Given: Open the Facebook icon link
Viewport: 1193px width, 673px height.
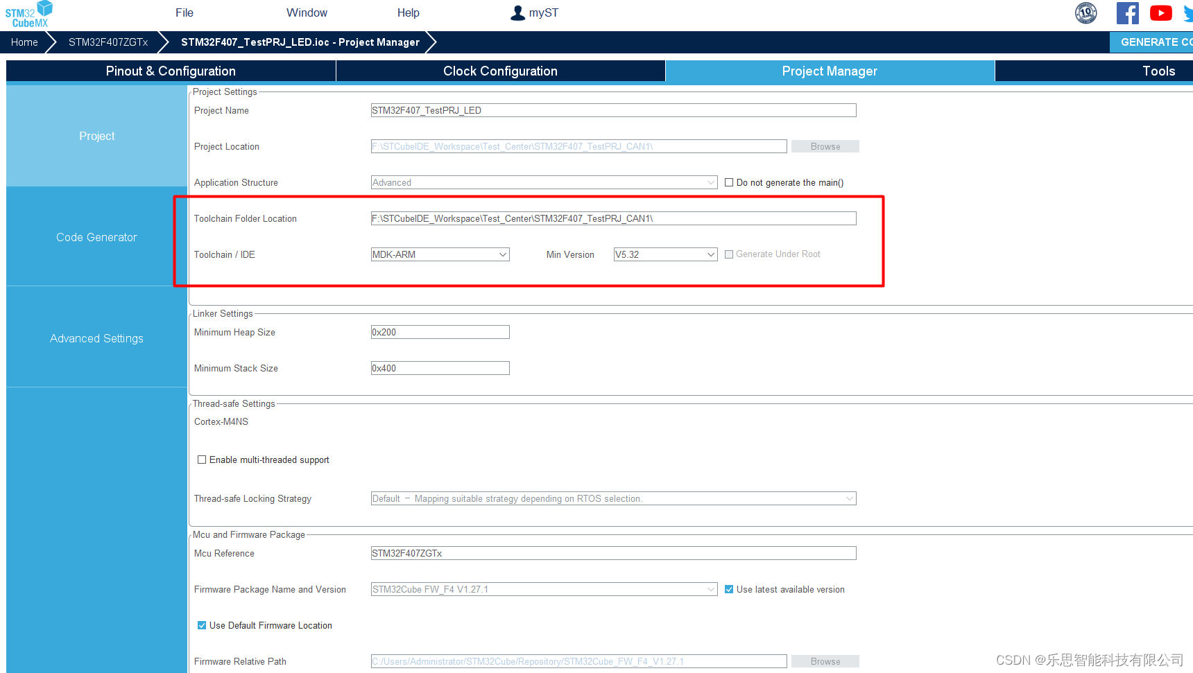Looking at the screenshot, I should coord(1128,12).
